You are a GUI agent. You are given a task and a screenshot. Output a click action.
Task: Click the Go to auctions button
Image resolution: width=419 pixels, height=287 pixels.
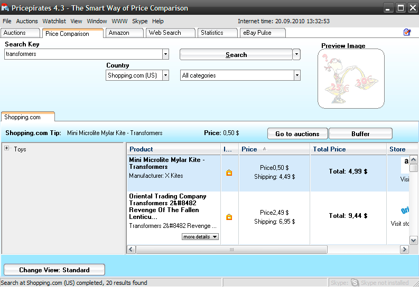click(297, 133)
